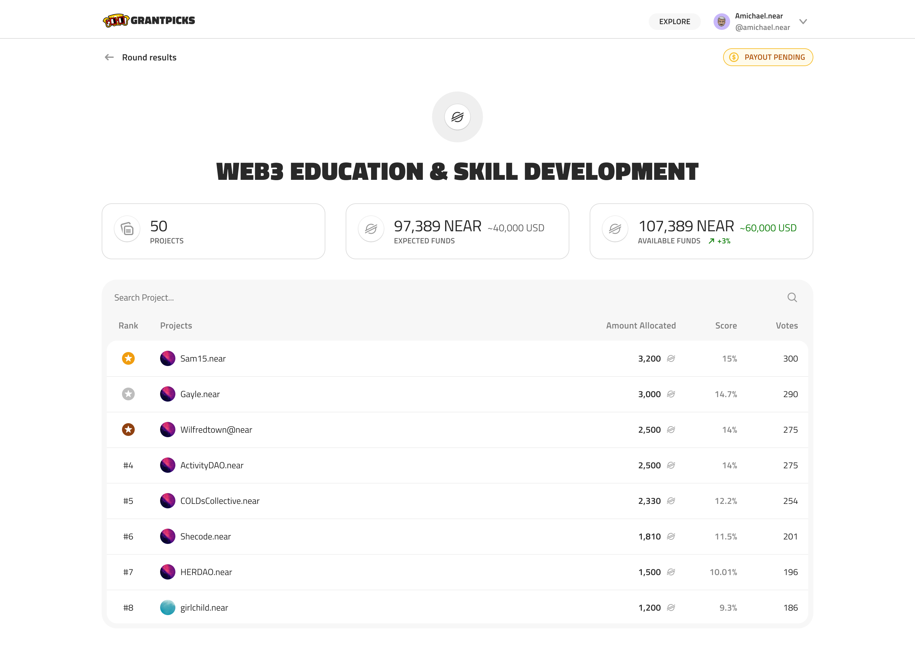Image resolution: width=915 pixels, height=671 pixels.
Task: Click the girlchild.near teal avatar
Action: (167, 607)
